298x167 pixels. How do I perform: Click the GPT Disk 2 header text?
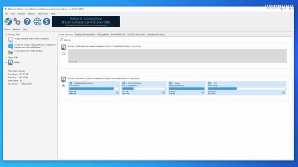103,78
